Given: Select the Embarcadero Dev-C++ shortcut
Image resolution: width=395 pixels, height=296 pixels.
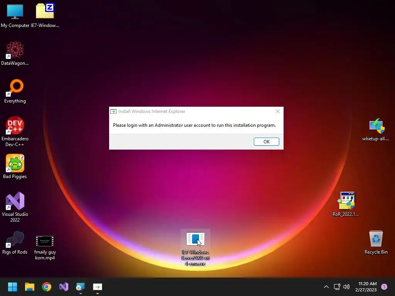Looking at the screenshot, I should pos(15,131).
